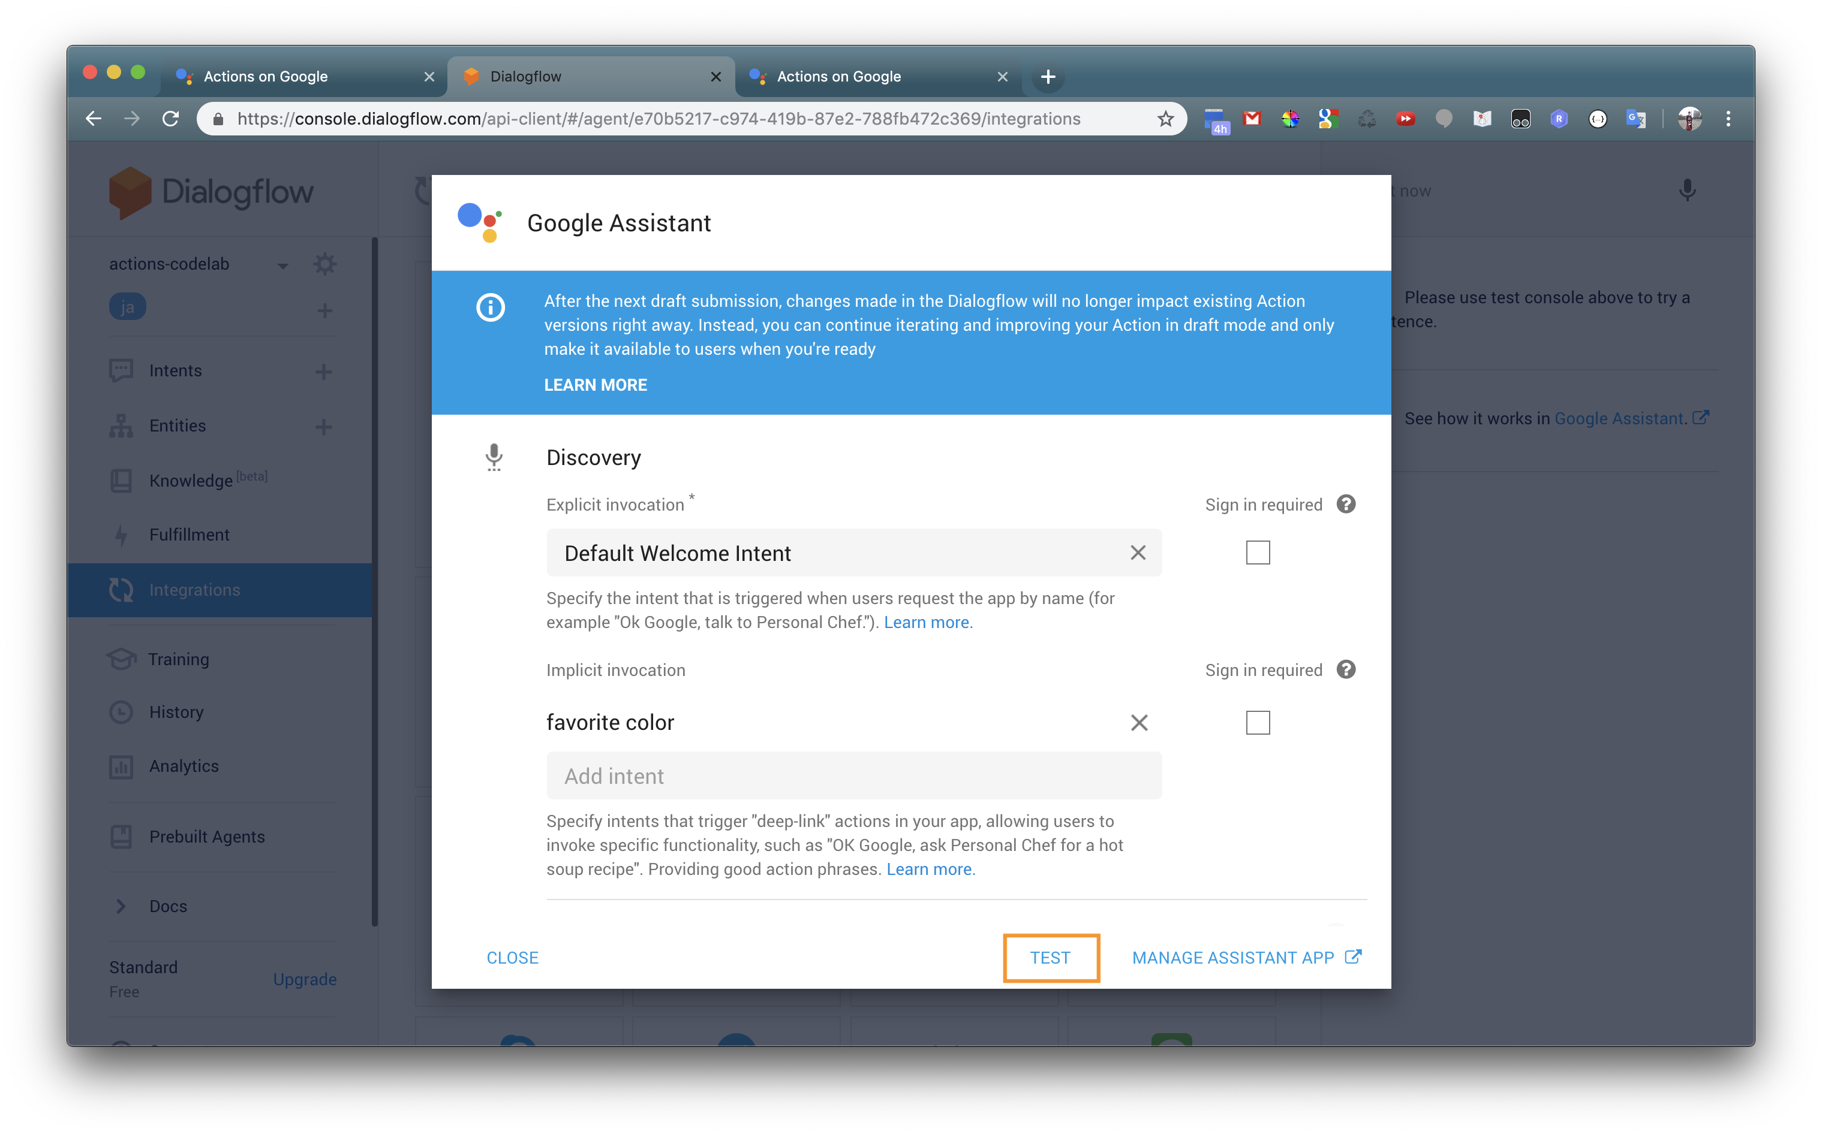This screenshot has height=1135, width=1822.
Task: Click LEARN MORE in the blue banner
Action: pyautogui.click(x=595, y=385)
